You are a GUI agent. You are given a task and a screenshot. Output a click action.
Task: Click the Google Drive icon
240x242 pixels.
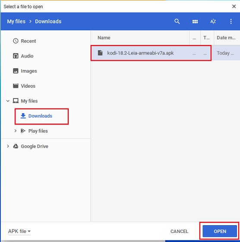pos(16,146)
